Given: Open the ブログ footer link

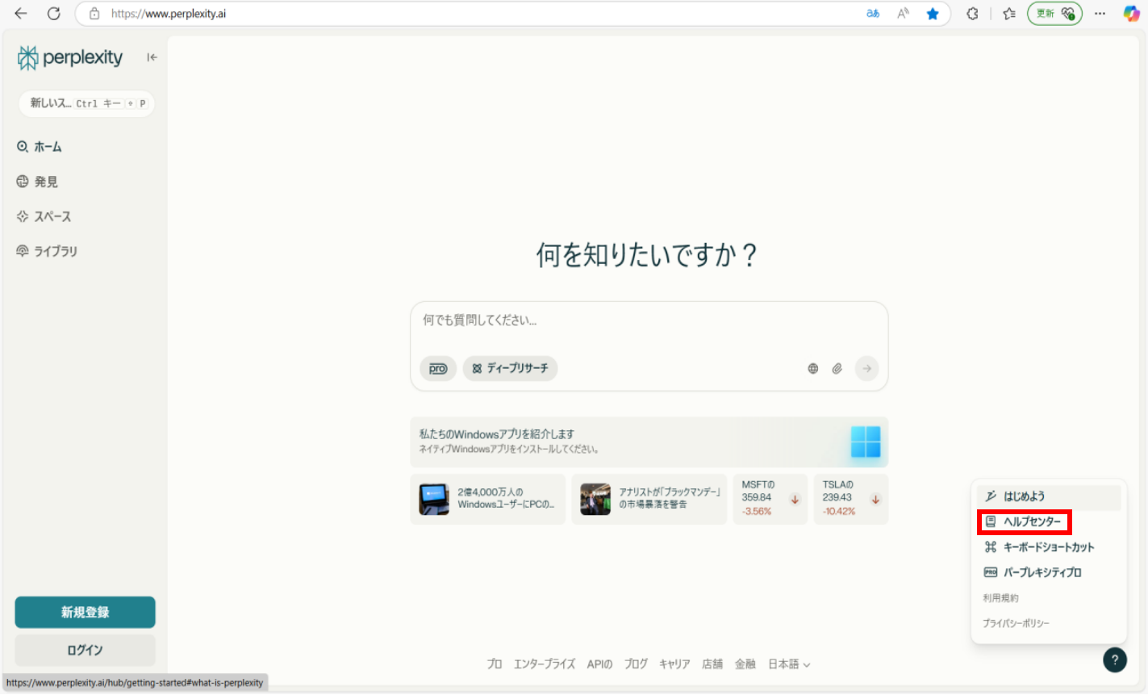Looking at the screenshot, I should click(636, 664).
